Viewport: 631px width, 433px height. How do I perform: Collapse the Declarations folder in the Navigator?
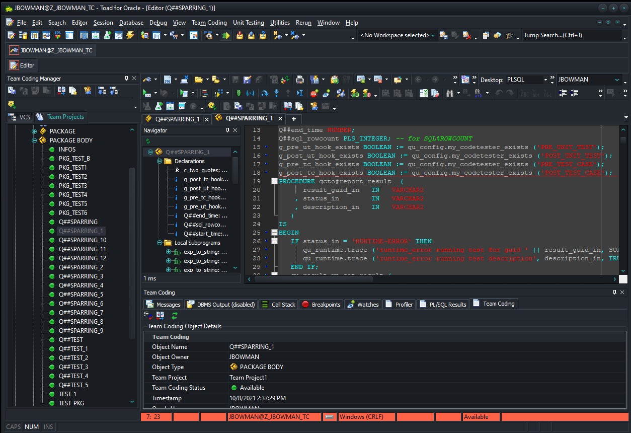(x=160, y=162)
